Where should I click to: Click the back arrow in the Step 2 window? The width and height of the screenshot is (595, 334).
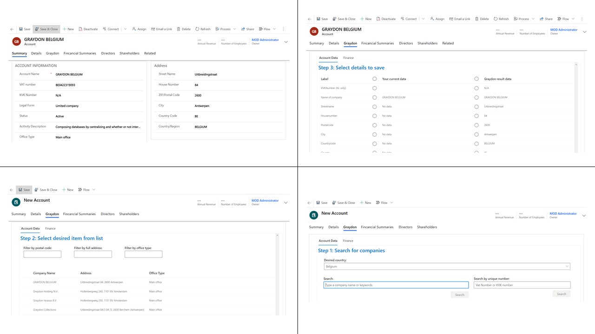pyautogui.click(x=12, y=190)
